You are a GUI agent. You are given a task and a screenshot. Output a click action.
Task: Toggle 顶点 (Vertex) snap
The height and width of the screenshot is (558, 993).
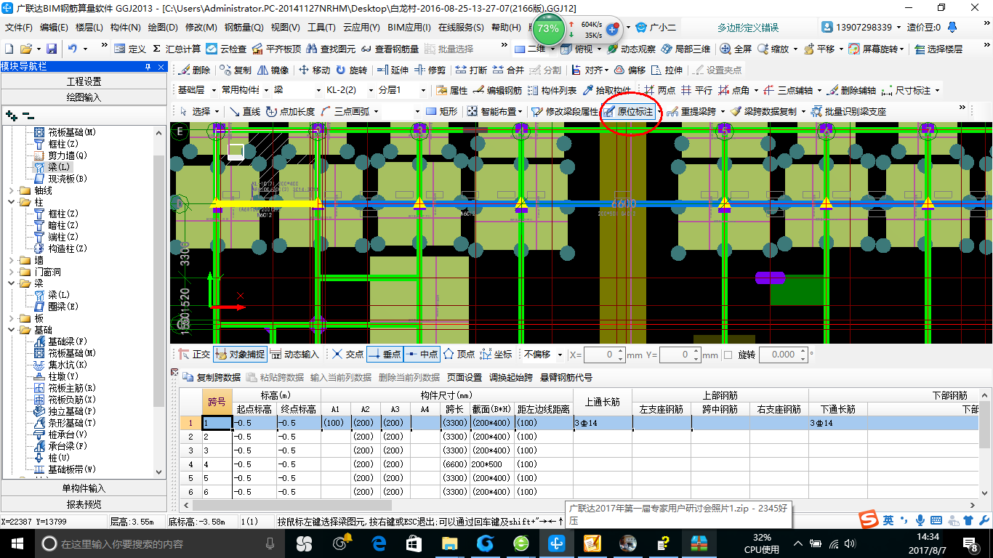(459, 355)
